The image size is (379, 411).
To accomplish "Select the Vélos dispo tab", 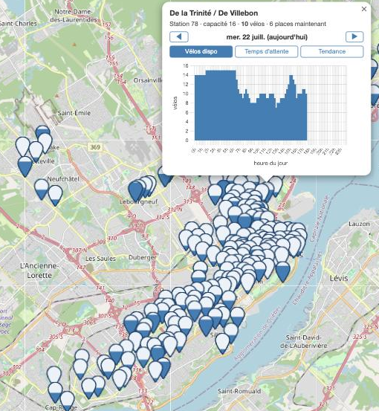I will (x=201, y=51).
